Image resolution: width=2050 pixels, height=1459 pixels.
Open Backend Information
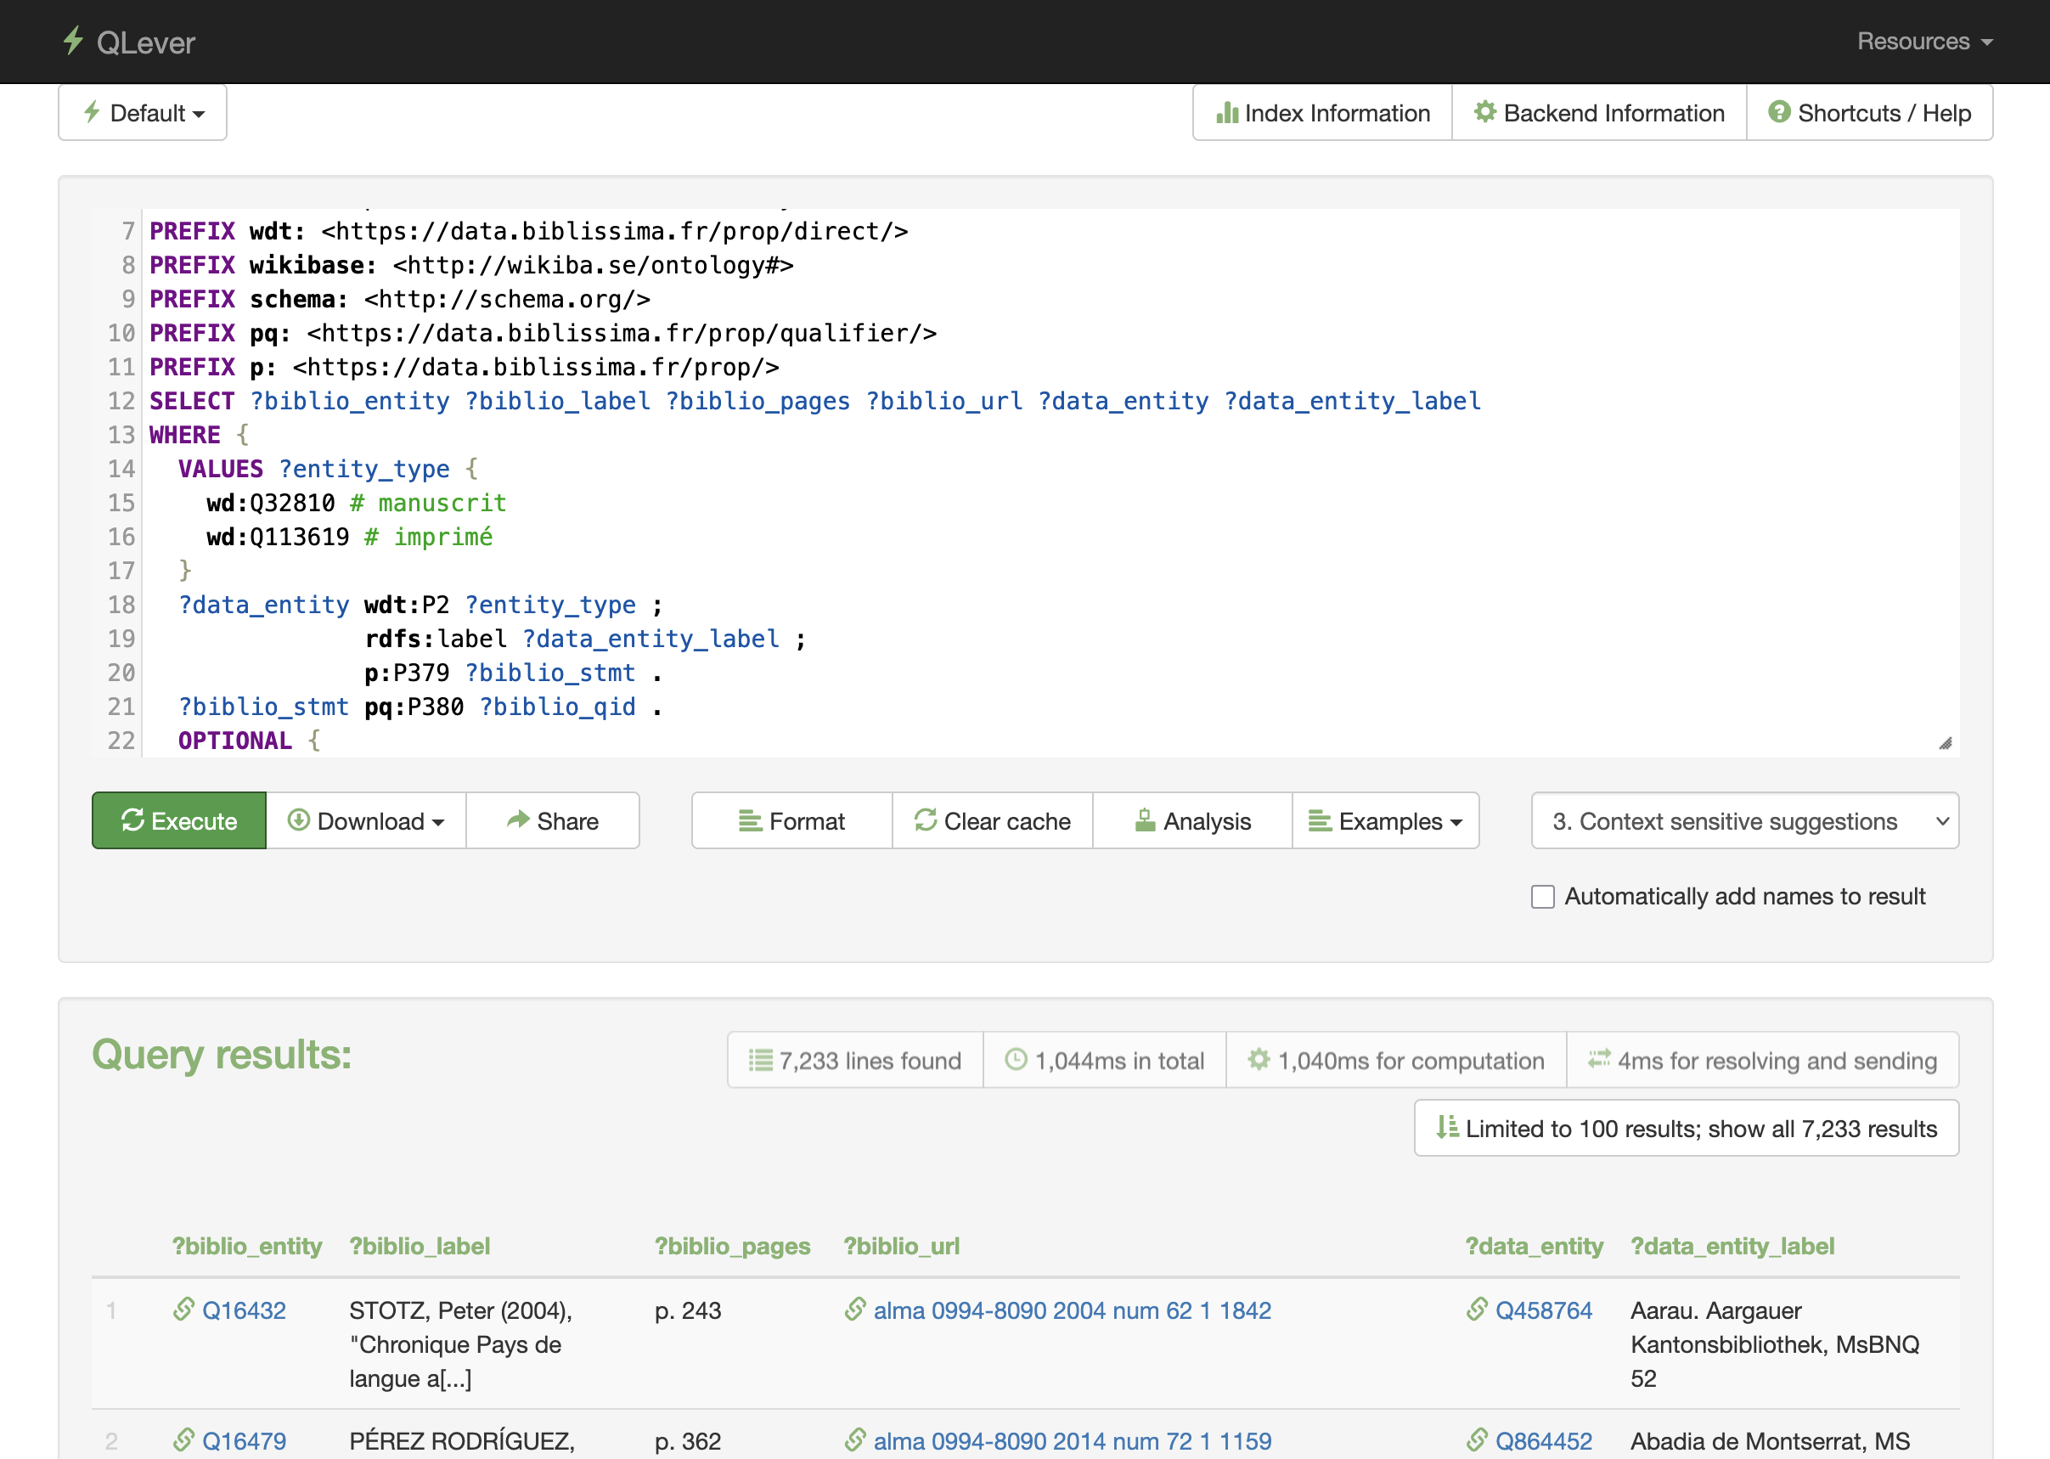click(x=1599, y=113)
